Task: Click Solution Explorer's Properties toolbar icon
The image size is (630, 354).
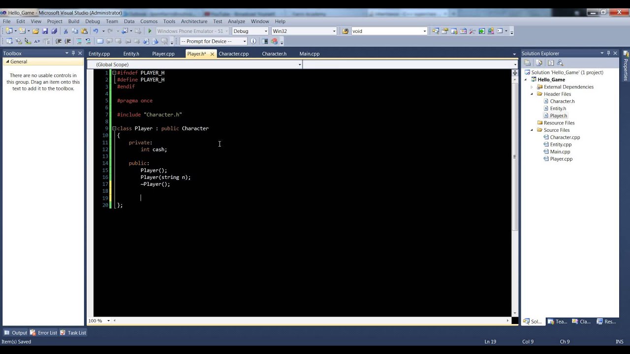Action: point(527,63)
